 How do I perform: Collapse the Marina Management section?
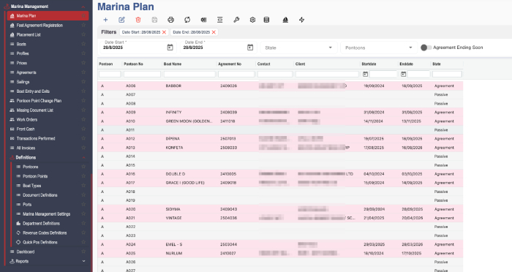click(x=83, y=7)
